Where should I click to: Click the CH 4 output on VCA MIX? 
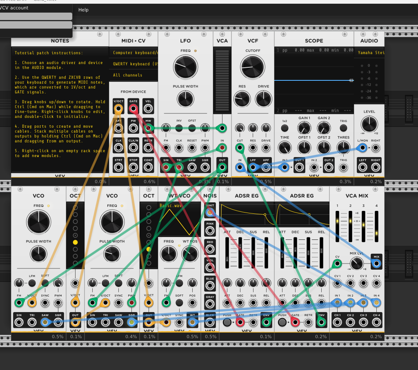click(376, 322)
